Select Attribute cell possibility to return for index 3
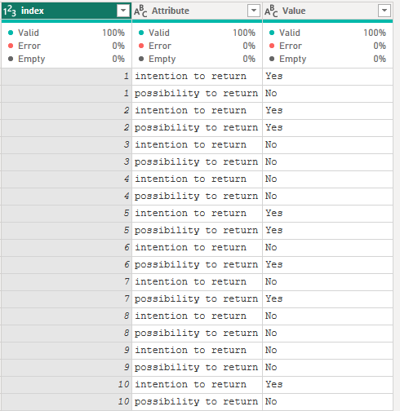This screenshot has height=411, width=400. click(197, 162)
